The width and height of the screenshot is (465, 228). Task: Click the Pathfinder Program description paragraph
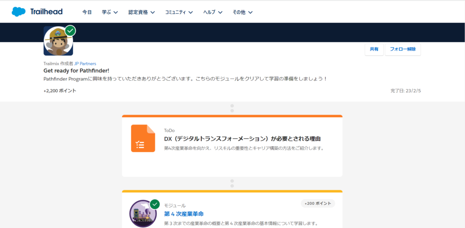[185, 79]
